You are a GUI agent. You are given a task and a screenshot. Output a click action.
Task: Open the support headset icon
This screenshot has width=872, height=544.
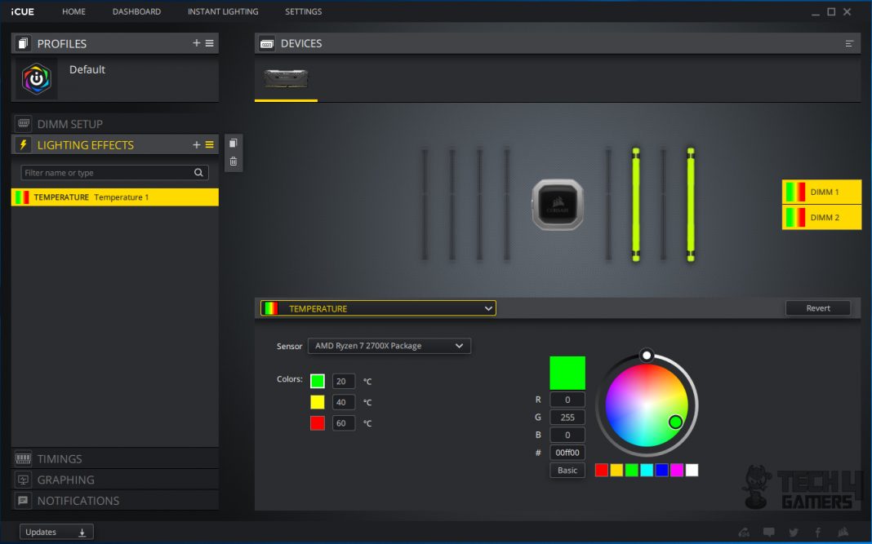pos(744,533)
